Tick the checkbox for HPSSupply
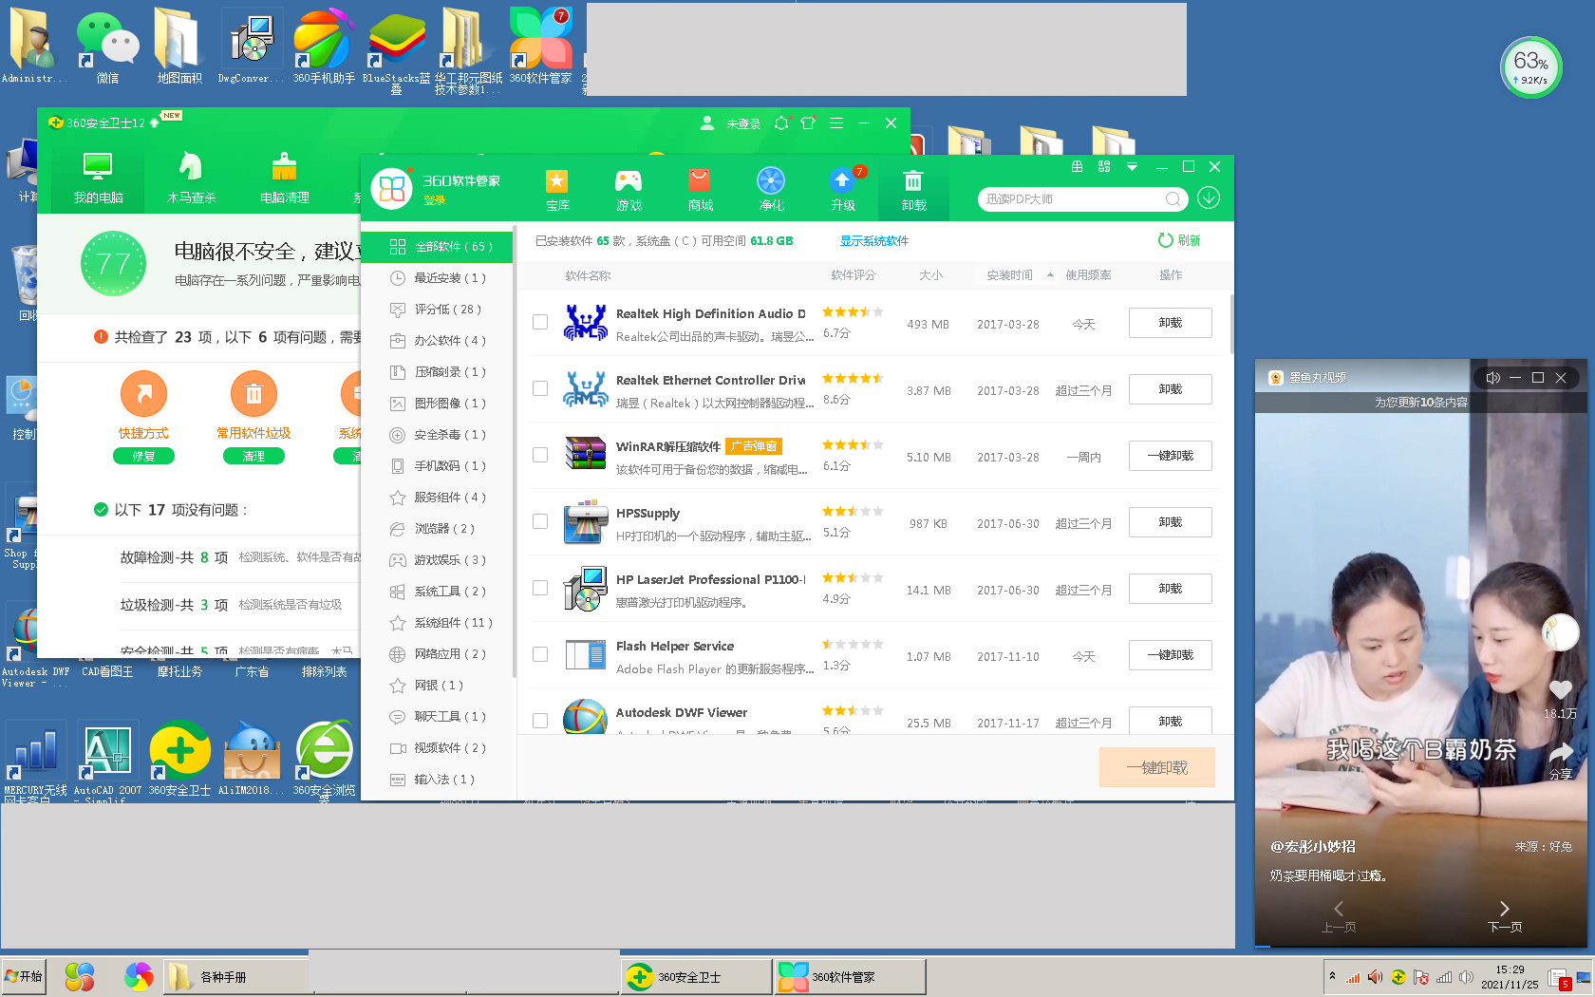The image size is (1595, 997). [540, 521]
